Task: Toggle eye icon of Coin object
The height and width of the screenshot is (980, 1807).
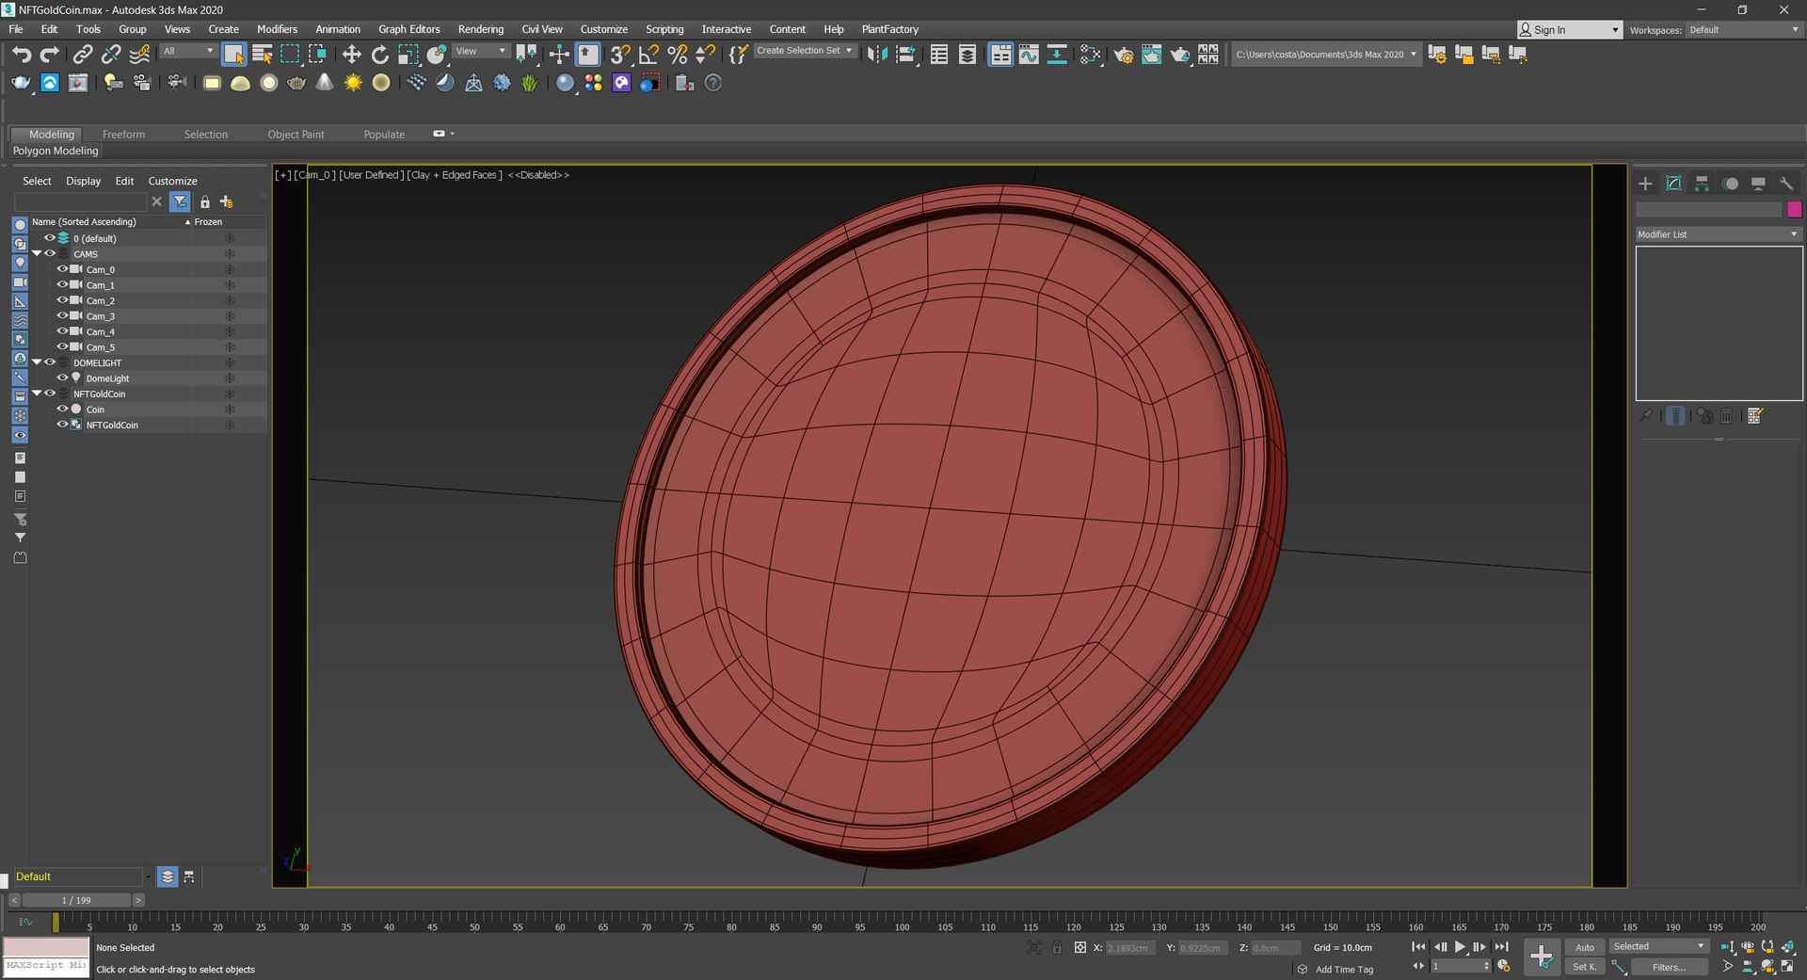Action: pos(62,410)
